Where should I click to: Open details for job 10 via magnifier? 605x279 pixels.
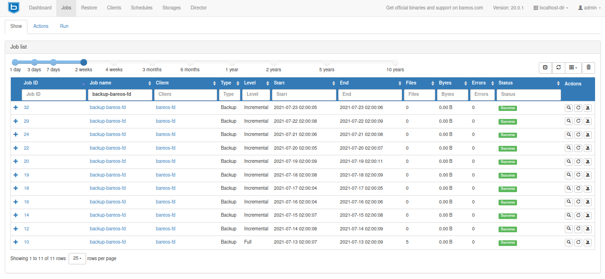coord(569,242)
